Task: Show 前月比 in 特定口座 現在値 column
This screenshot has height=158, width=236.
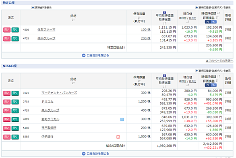Action: [193, 18]
